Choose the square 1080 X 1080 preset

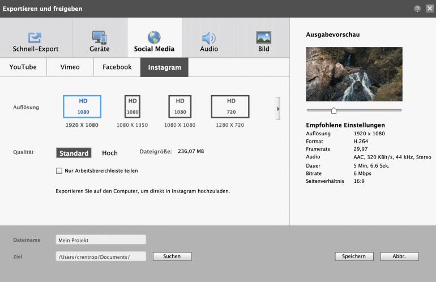pyautogui.click(x=179, y=106)
